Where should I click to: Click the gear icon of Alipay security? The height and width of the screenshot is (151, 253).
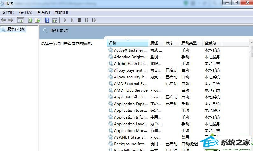pyautogui.click(x=110, y=77)
